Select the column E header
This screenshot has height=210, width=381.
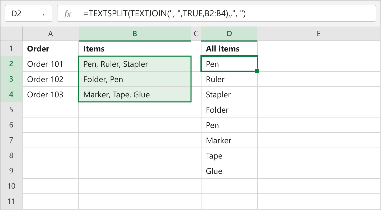319,34
